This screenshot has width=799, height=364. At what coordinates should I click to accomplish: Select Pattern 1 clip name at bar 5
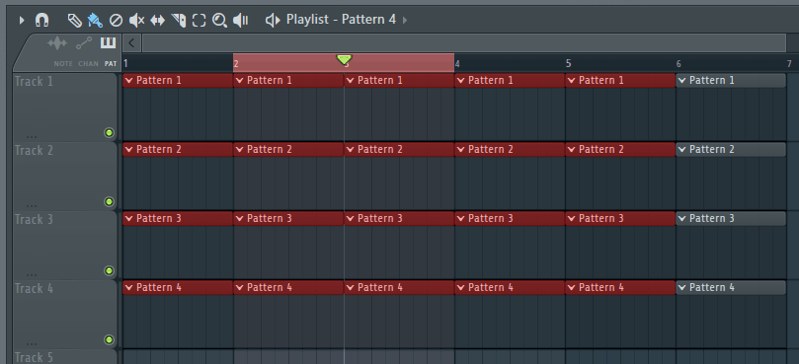pyautogui.click(x=600, y=80)
